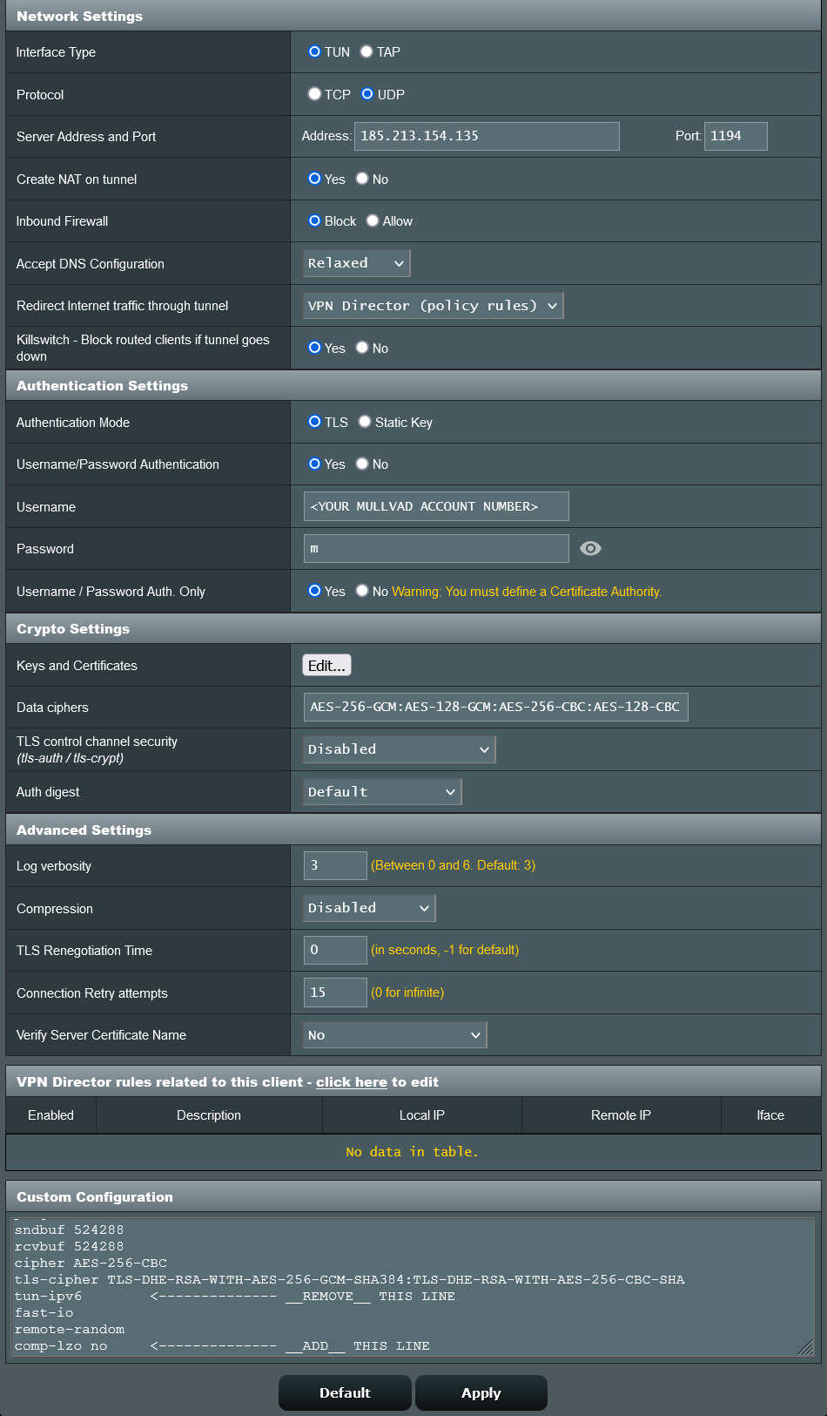
Task: Allow inbound firewall traffic
Action: (373, 220)
